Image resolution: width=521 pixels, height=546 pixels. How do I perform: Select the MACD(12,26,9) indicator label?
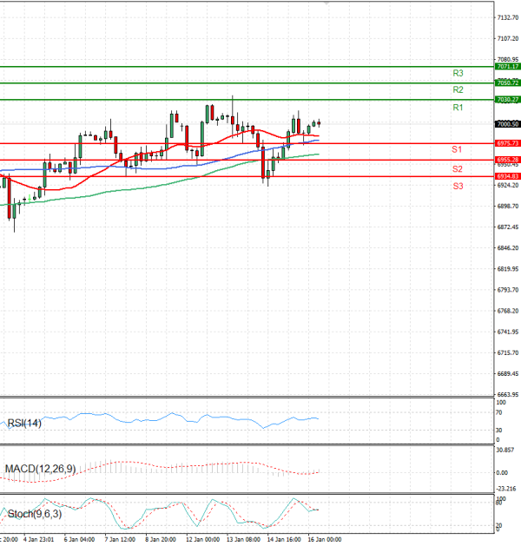pyautogui.click(x=41, y=470)
